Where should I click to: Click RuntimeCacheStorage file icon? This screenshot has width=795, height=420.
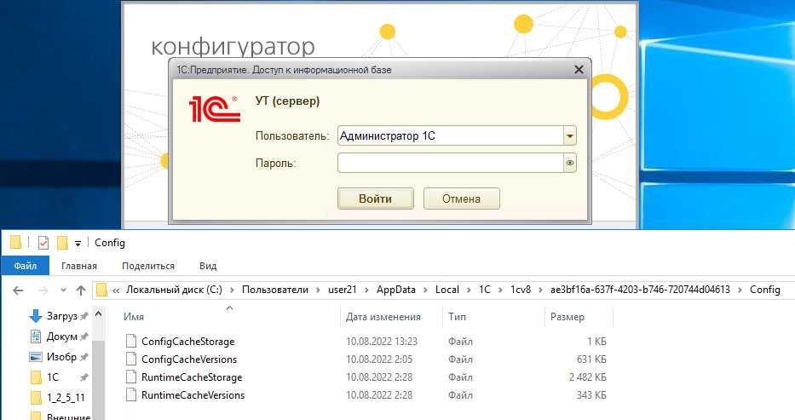click(131, 377)
